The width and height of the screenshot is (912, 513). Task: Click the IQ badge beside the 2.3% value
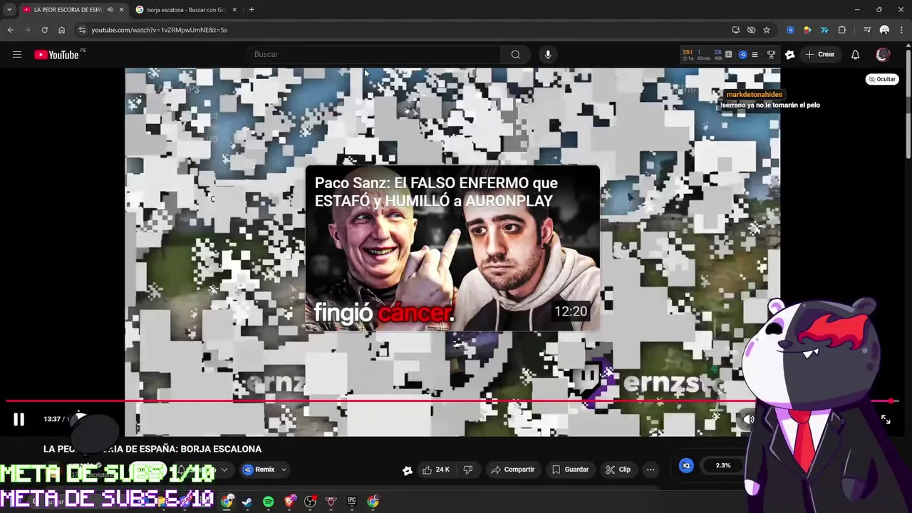point(686,465)
